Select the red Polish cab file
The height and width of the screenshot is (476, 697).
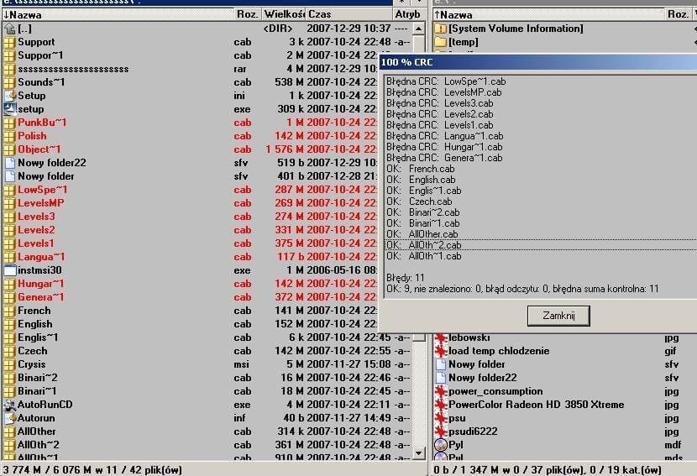[32, 136]
